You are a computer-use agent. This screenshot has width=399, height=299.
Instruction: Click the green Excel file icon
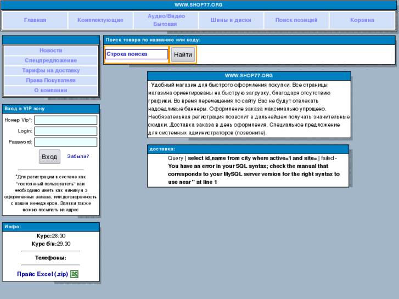[x=74, y=274]
